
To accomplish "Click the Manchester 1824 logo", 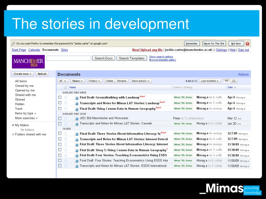I will 28,62.
